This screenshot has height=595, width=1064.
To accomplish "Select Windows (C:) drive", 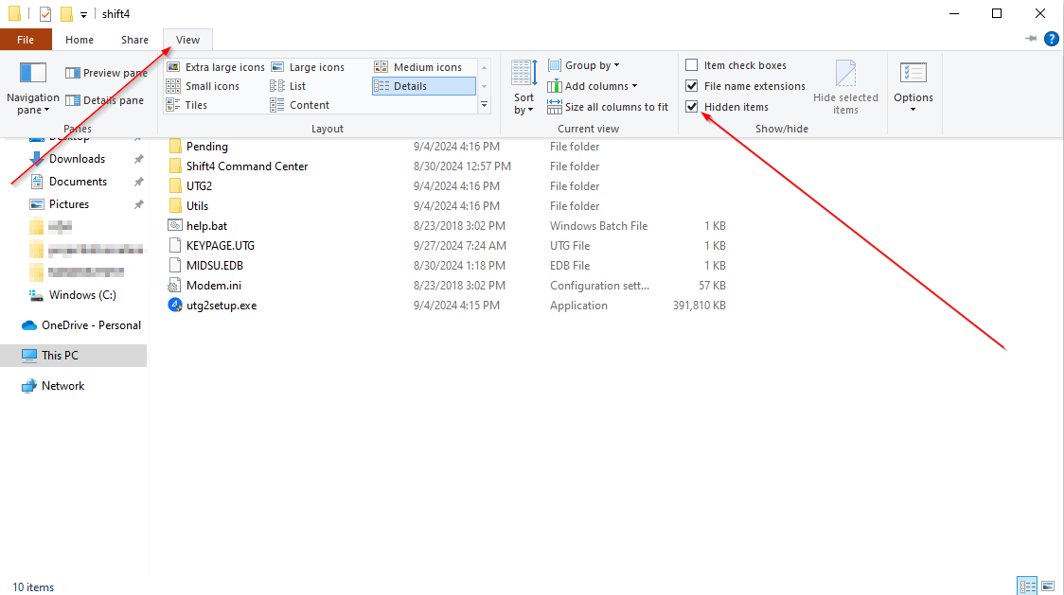I will pos(82,295).
